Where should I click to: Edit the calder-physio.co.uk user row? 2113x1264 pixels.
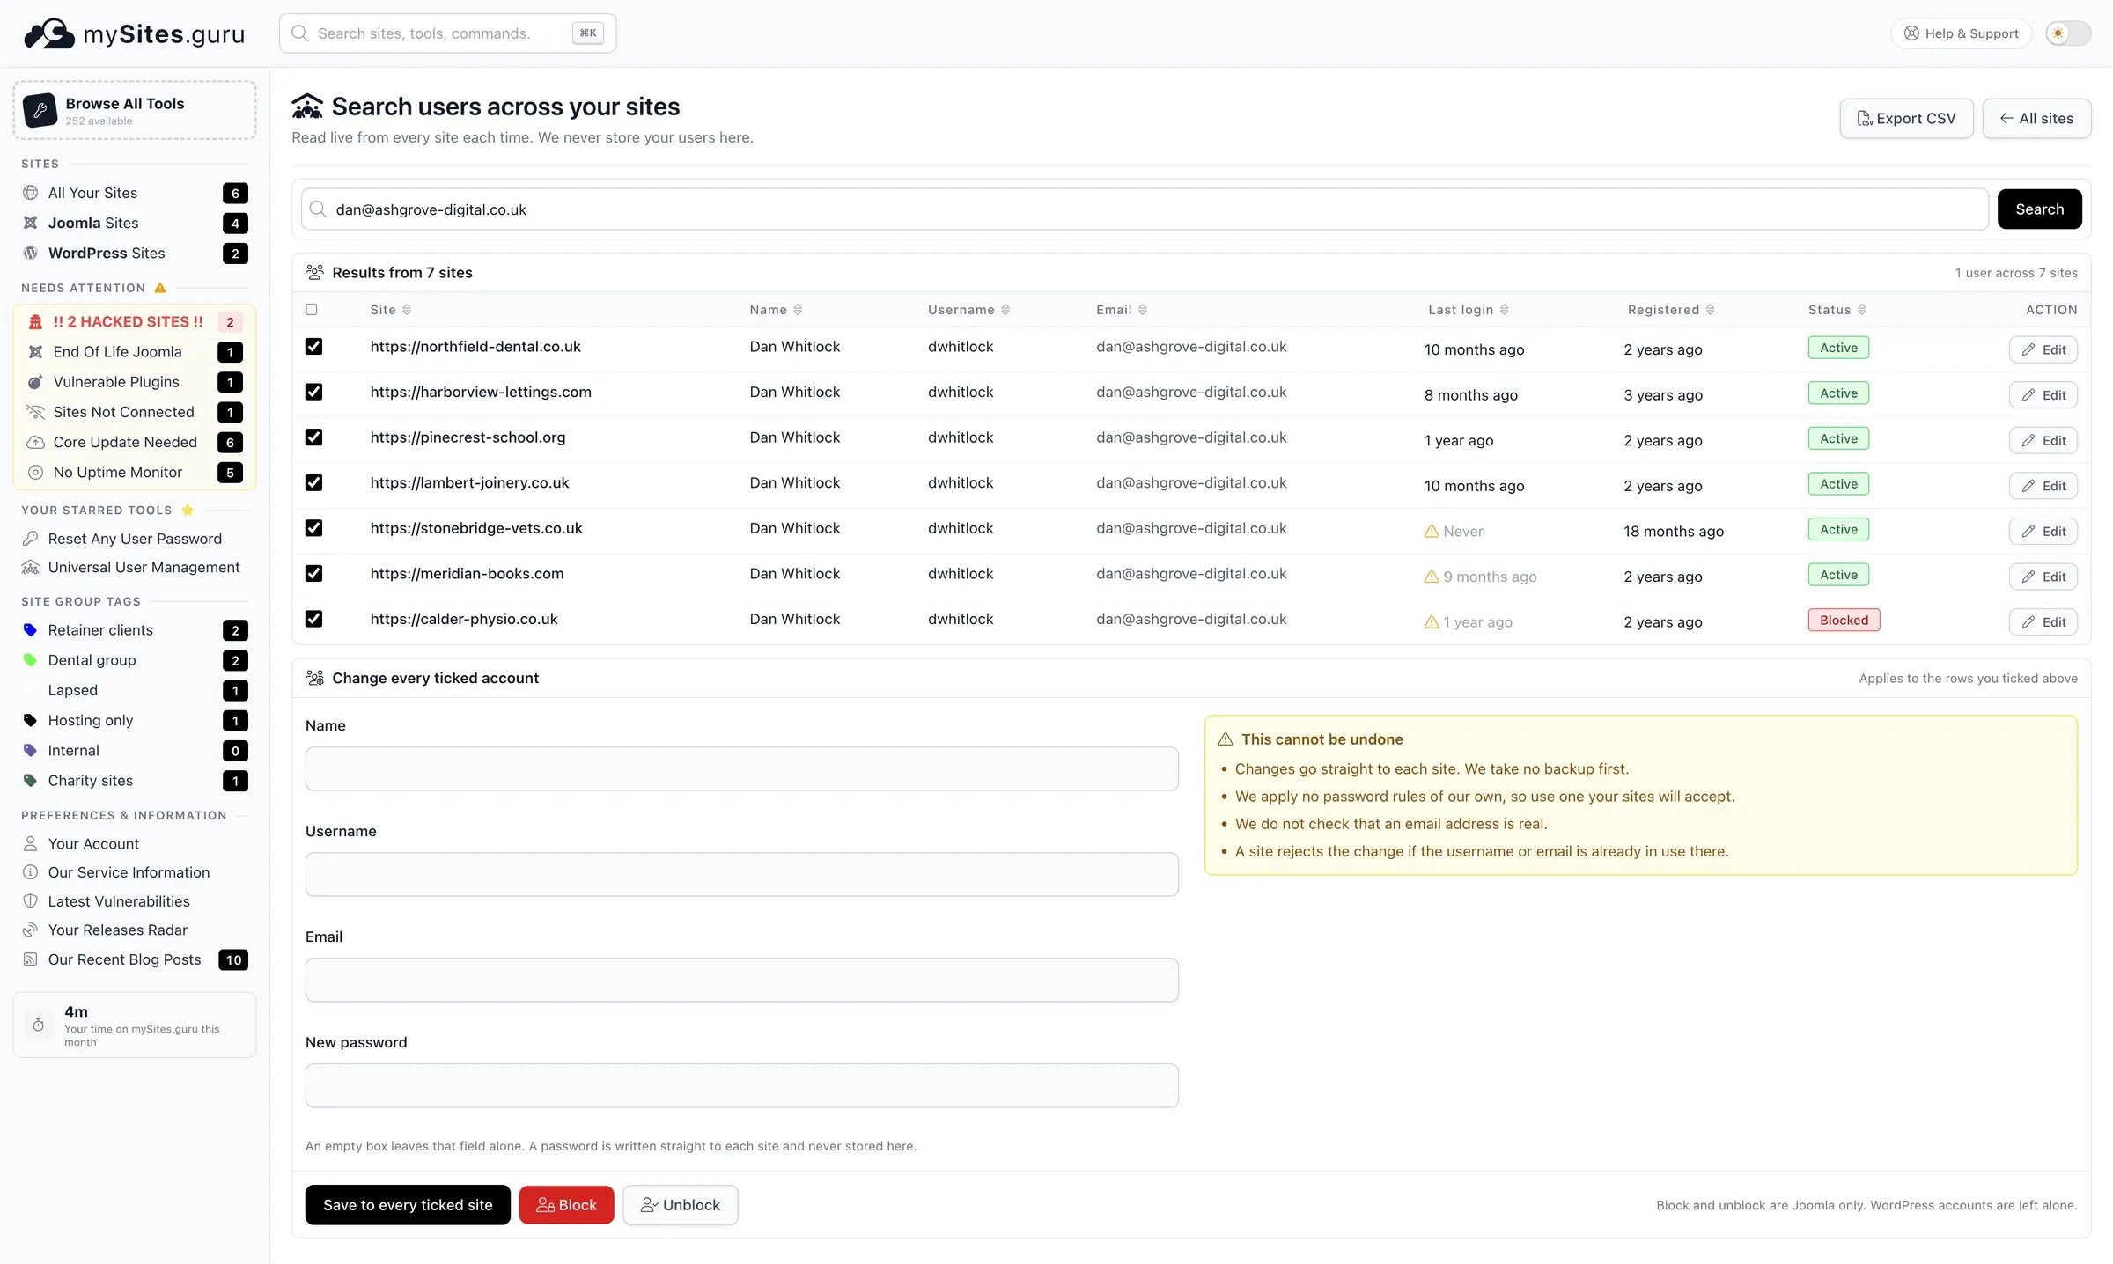pos(2043,622)
